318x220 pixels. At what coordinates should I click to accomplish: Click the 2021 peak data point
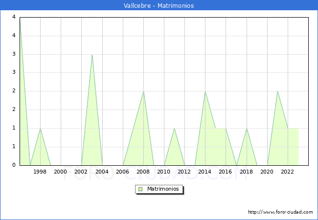[277, 91]
